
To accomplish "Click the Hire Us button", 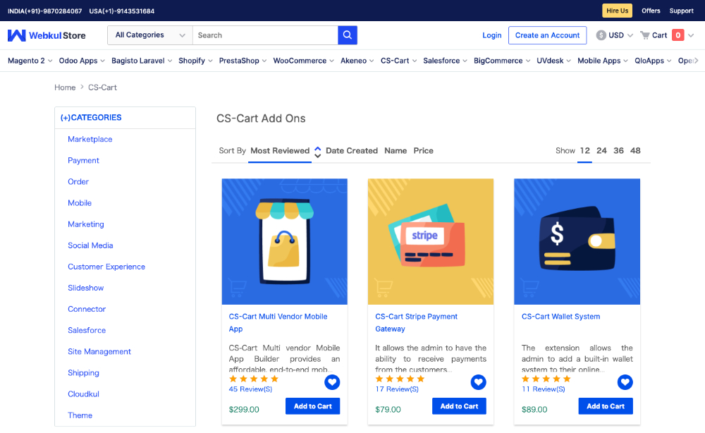I will click(x=618, y=11).
